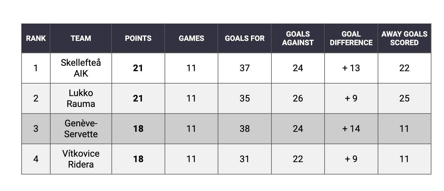Click Genève-Servette's +14 goal difference
This screenshot has height=191, width=444.
pyautogui.click(x=351, y=129)
